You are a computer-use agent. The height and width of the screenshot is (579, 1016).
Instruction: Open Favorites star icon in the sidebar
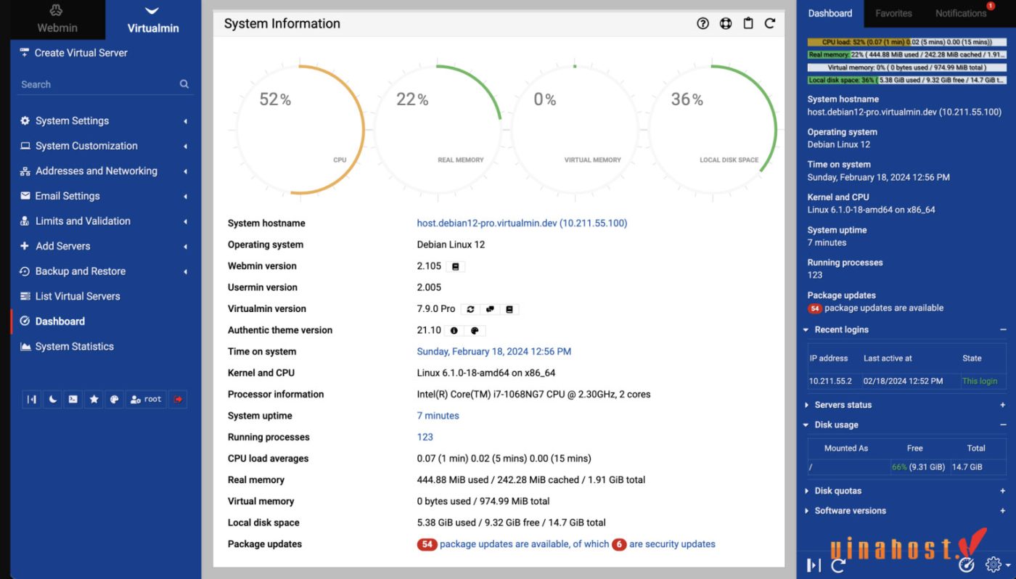click(x=94, y=399)
